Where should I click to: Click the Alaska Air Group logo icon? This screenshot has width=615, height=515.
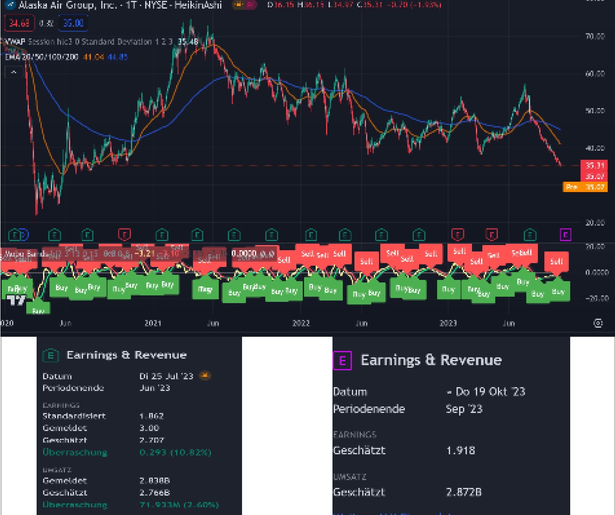[x=10, y=6]
